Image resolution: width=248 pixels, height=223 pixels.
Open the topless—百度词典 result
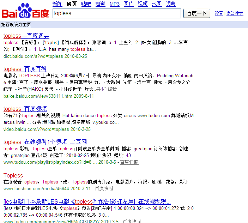click(26, 36)
